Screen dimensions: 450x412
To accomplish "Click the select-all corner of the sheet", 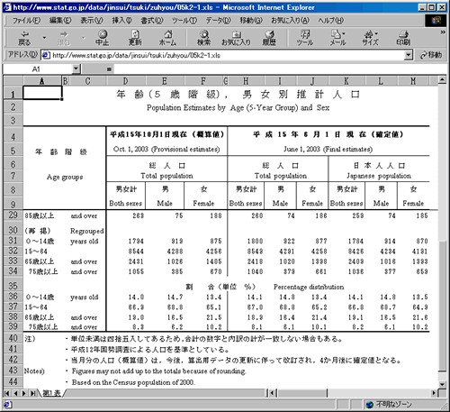I will tap(13, 81).
